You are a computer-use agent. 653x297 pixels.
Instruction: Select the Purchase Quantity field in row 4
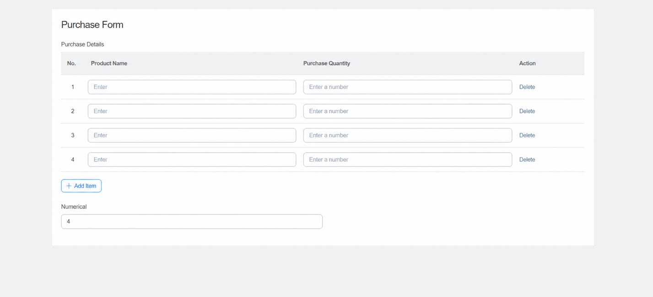click(x=408, y=159)
